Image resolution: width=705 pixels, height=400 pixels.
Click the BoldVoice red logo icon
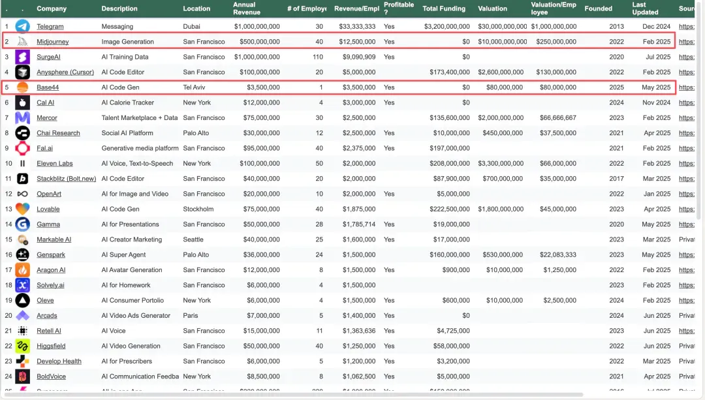[22, 377]
